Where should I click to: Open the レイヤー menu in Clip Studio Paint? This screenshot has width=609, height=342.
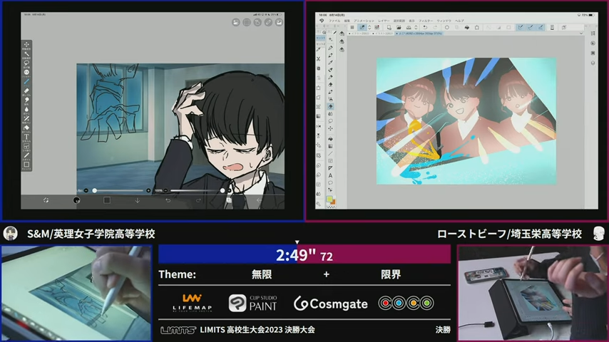click(384, 21)
